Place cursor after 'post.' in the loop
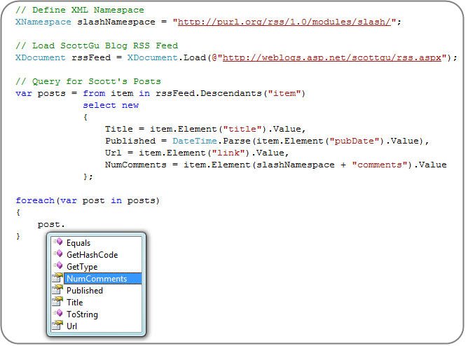 (66, 225)
